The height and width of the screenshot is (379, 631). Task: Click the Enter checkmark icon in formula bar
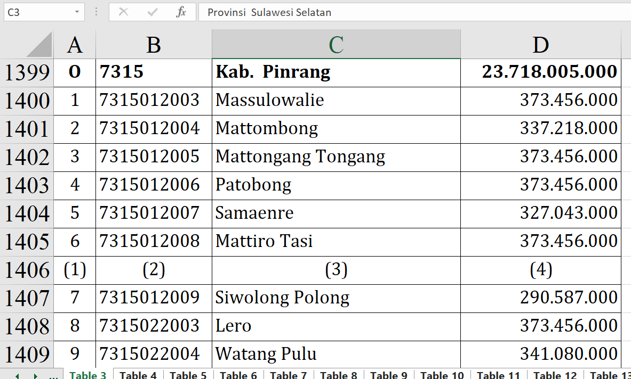coord(153,12)
